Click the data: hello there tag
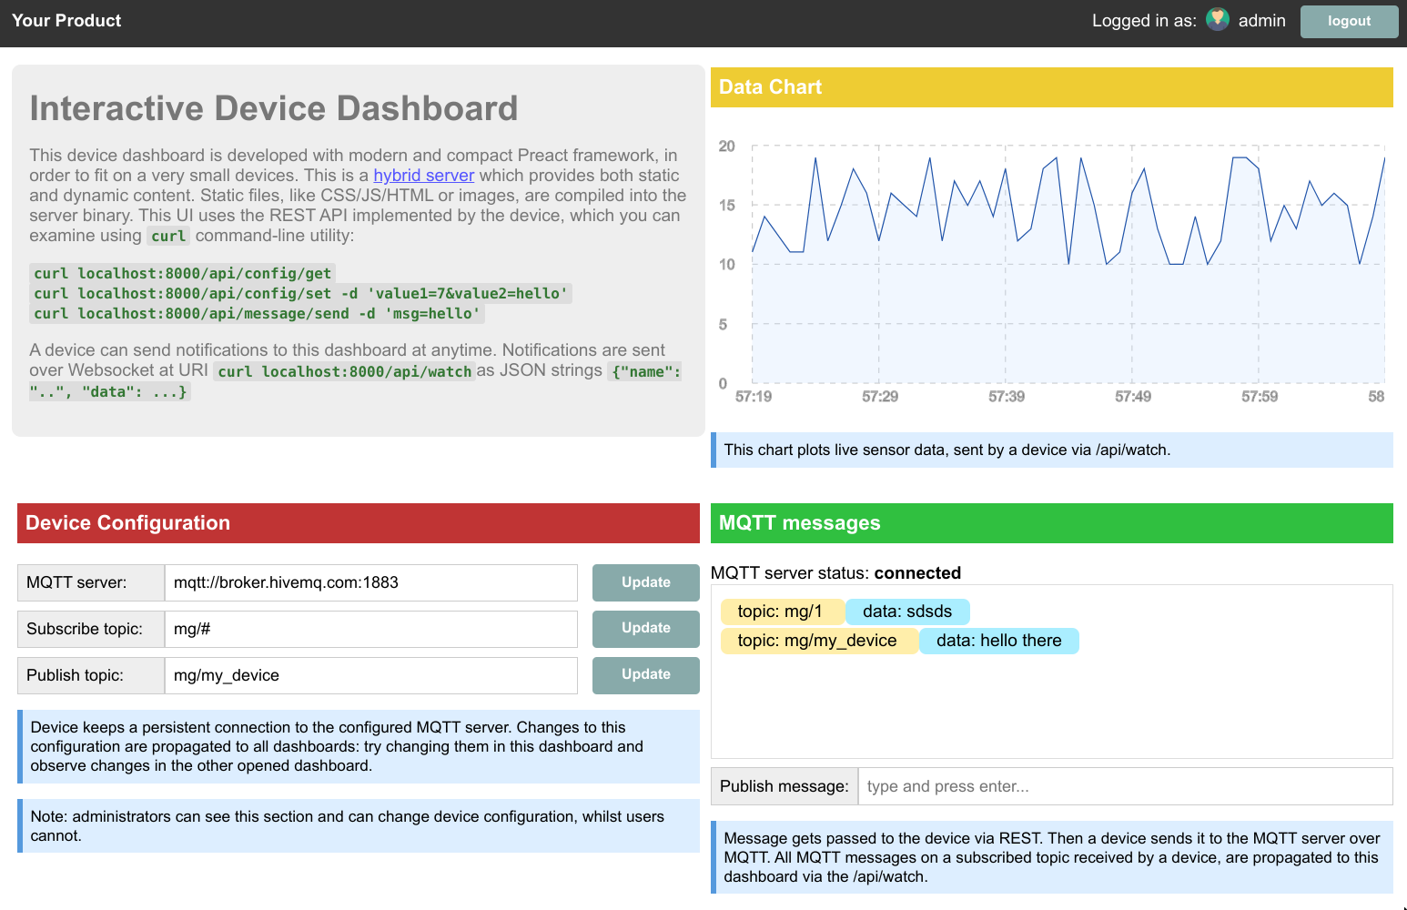This screenshot has height=910, width=1407. [999, 641]
